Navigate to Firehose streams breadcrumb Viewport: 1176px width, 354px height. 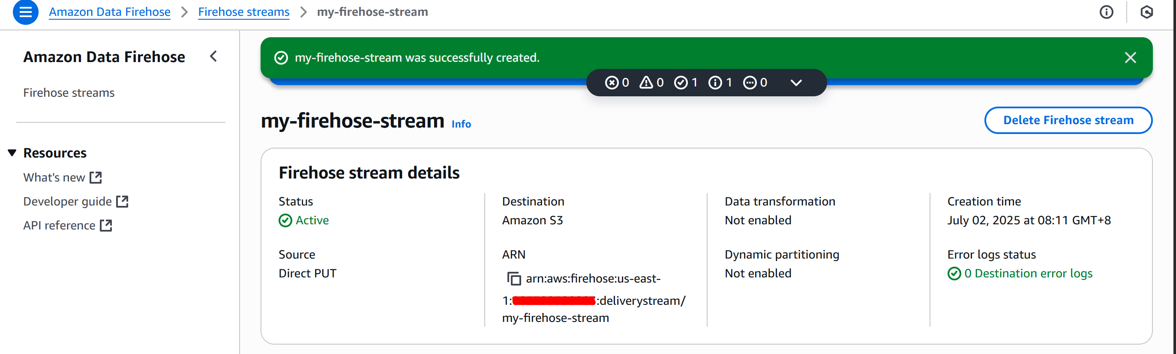pyautogui.click(x=243, y=12)
